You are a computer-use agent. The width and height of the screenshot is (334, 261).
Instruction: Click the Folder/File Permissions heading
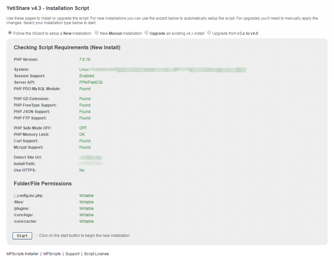click(43, 184)
